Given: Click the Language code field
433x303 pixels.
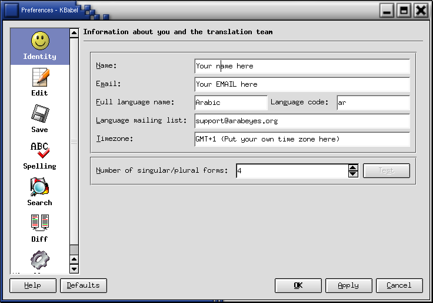Looking at the screenshot, I should click(x=373, y=103).
